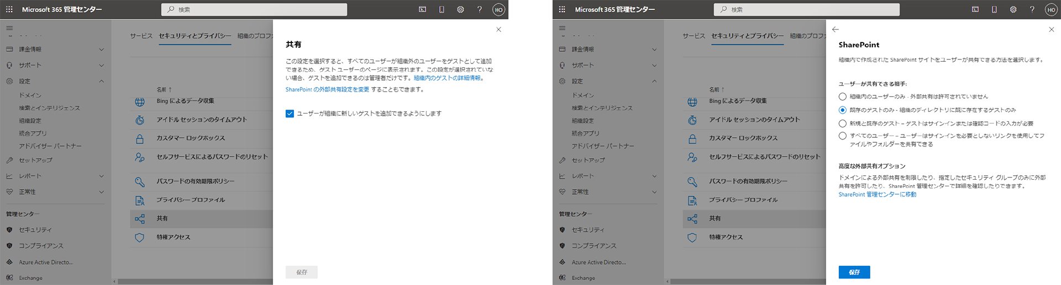Image resolution: width=1061 pixels, height=285 pixels.
Task: Open コンプライアンス in SharePoint panel window sidebar
Action: click(x=593, y=246)
